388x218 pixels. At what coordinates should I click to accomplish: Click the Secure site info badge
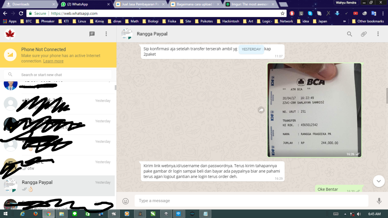(x=37, y=13)
